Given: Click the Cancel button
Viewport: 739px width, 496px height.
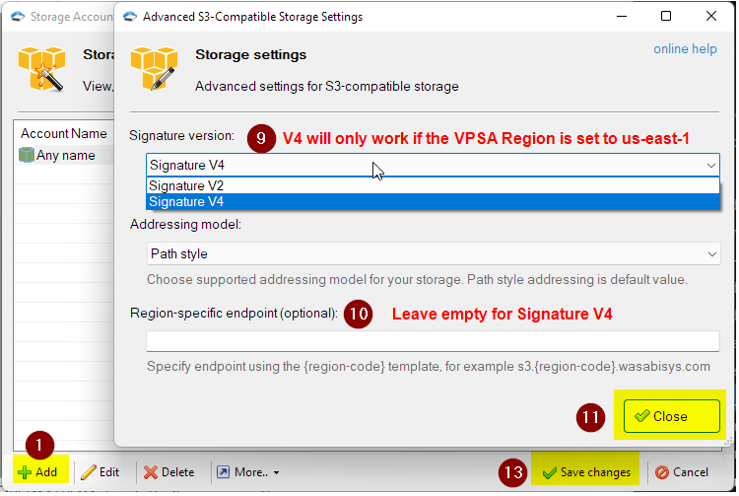Looking at the screenshot, I should coord(682,472).
